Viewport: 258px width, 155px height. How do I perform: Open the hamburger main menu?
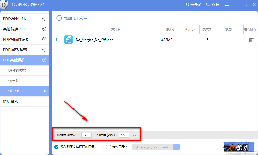[227, 4]
